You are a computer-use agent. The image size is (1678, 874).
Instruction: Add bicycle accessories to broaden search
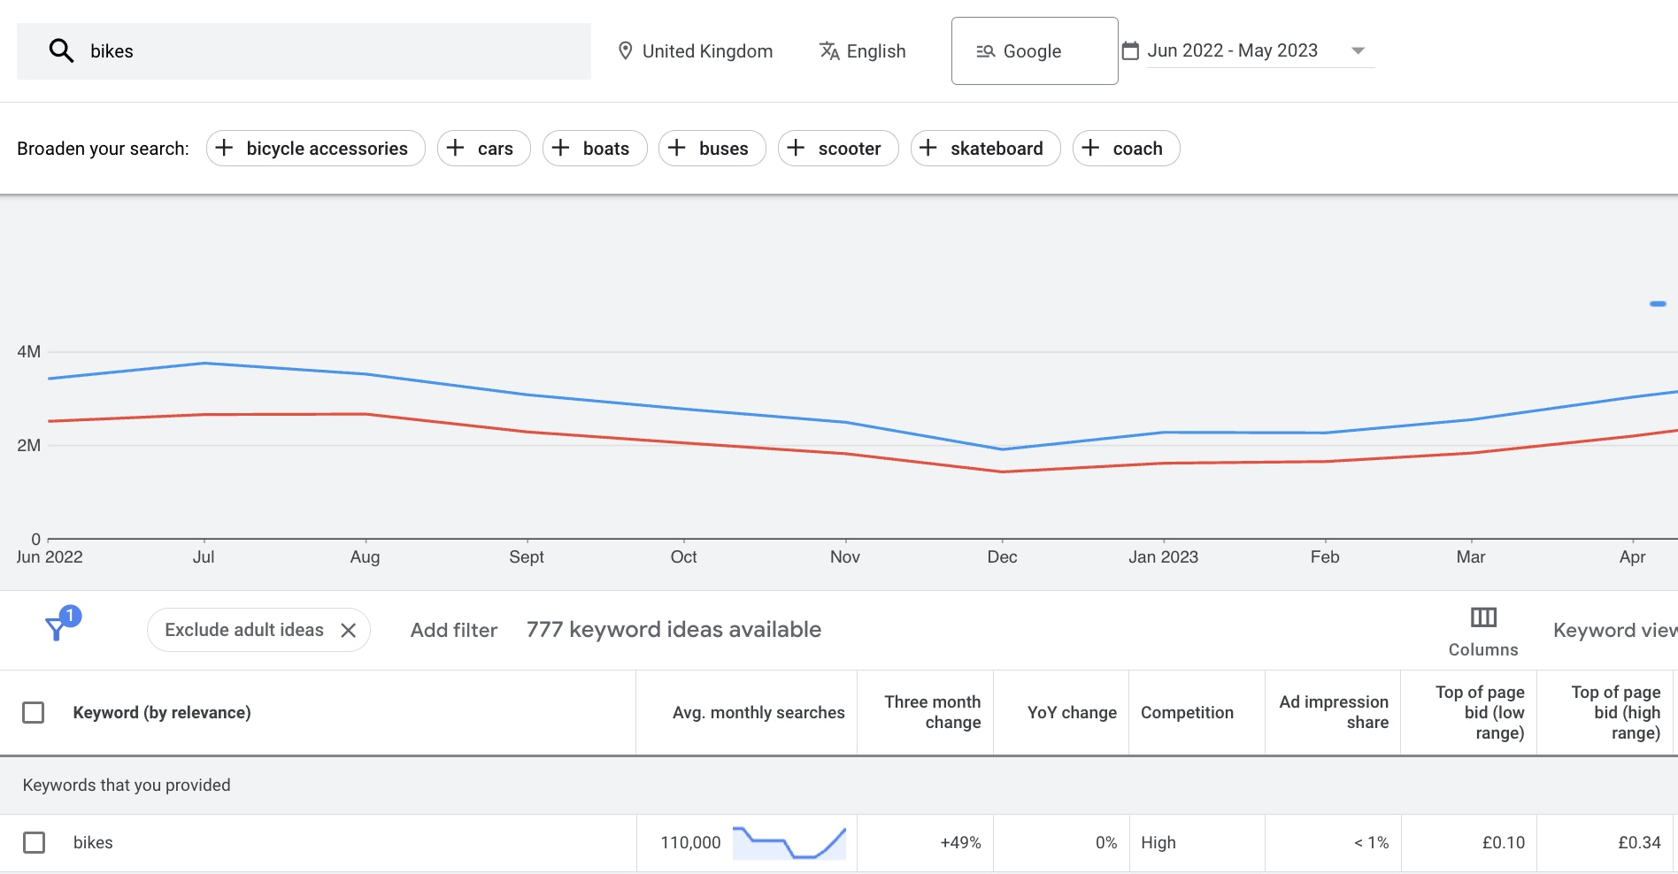315,148
